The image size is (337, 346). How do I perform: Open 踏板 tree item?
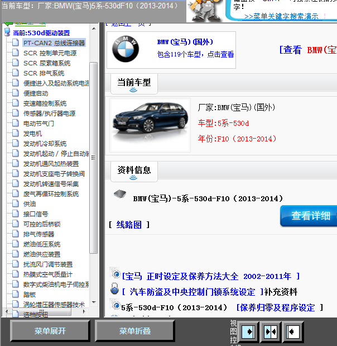pyautogui.click(x=30, y=295)
